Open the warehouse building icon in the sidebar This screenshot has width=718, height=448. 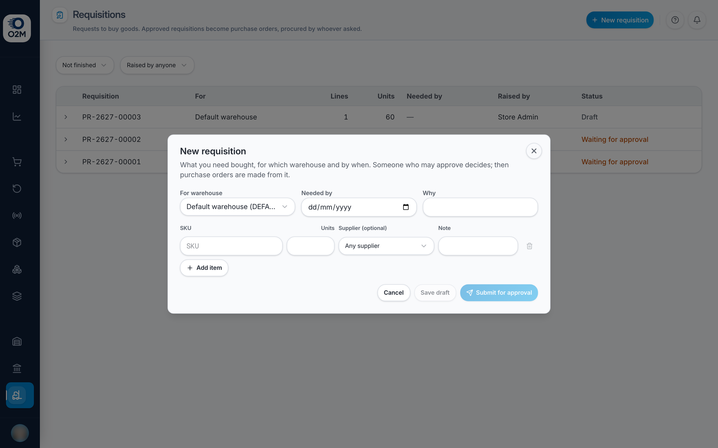coord(17,341)
